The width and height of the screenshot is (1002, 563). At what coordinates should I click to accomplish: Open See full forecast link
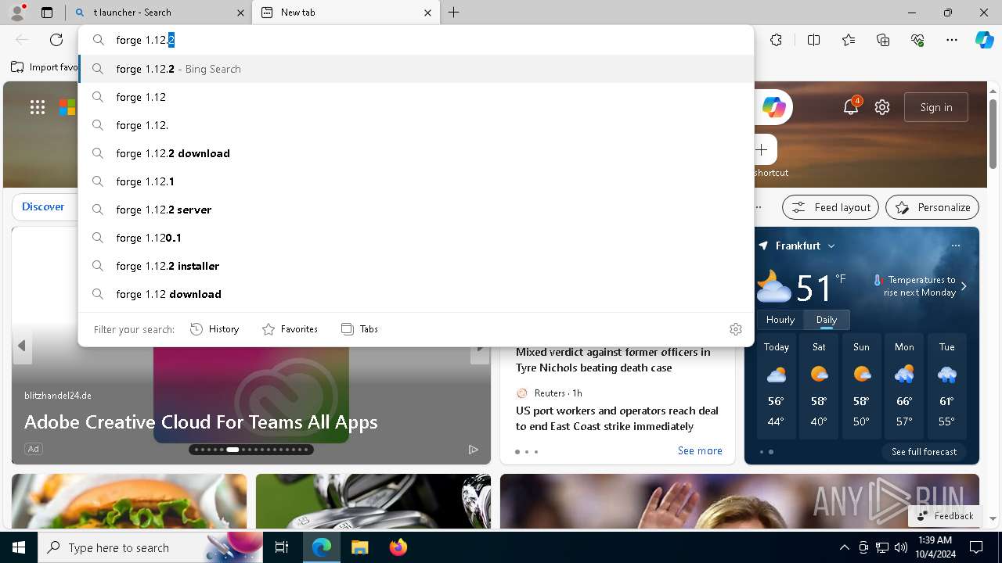point(924,452)
